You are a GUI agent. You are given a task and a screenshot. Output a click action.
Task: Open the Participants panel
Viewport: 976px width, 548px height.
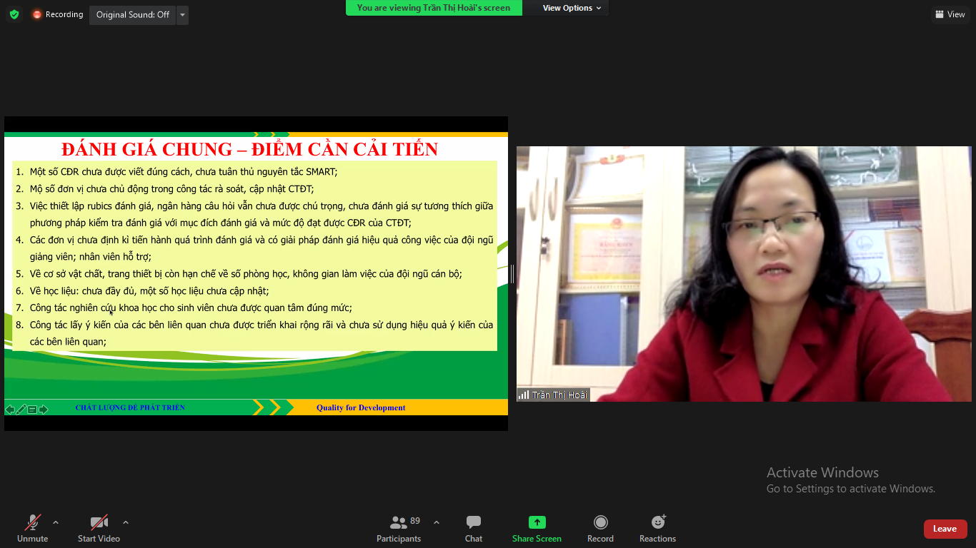(x=399, y=529)
